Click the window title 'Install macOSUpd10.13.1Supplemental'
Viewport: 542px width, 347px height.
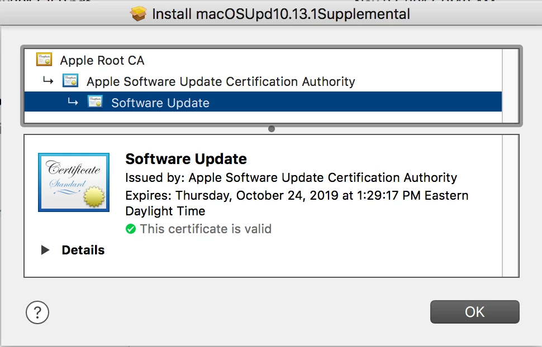coord(281,14)
